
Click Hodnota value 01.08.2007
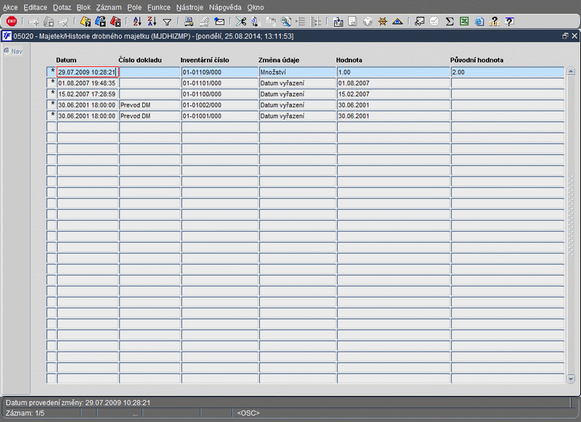(x=393, y=83)
